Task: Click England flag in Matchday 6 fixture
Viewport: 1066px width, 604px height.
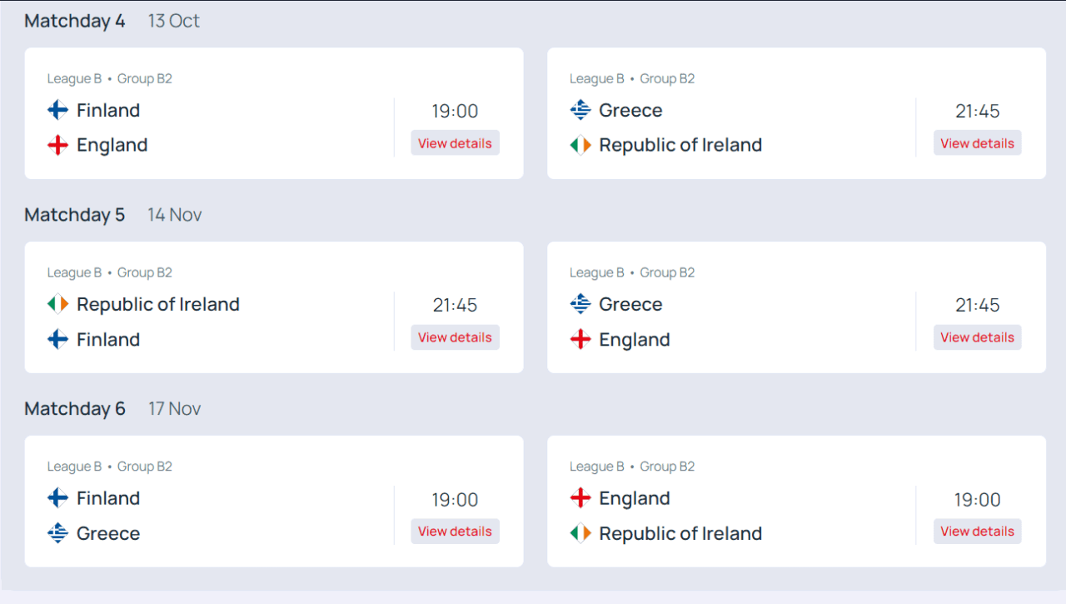Action: click(x=580, y=498)
